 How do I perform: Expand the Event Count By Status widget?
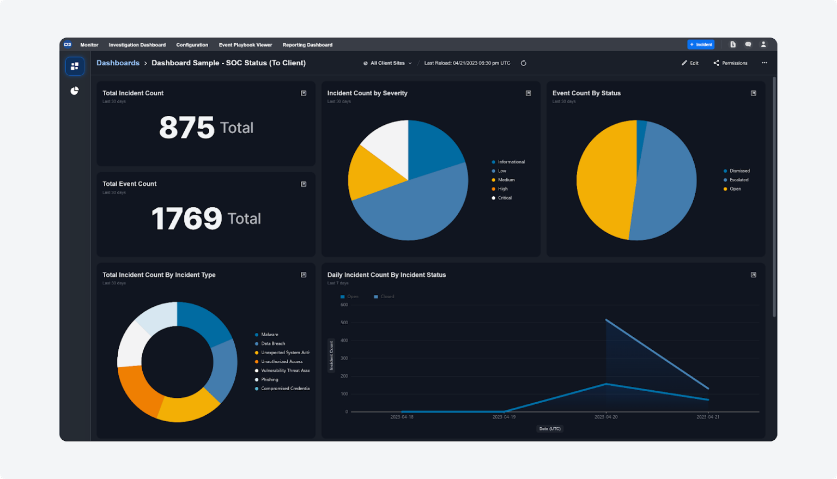[x=753, y=93]
